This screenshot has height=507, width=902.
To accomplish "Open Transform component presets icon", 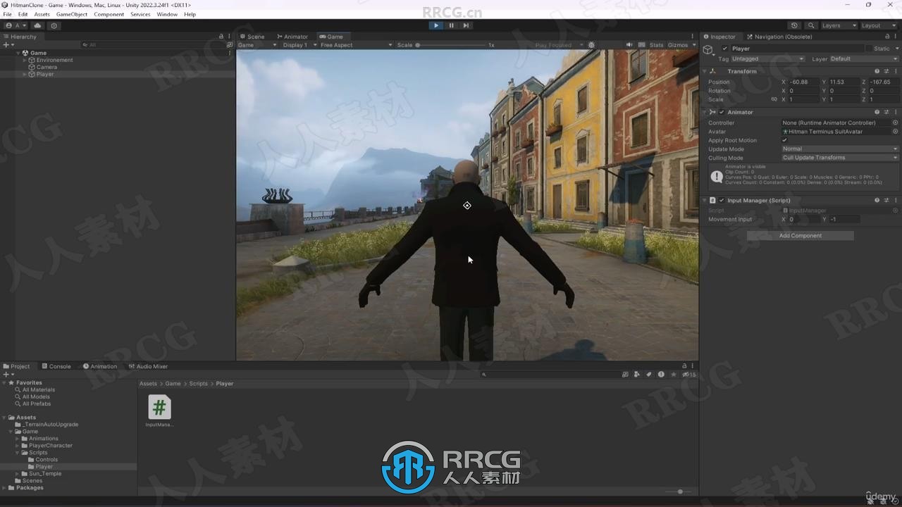I will coord(886,71).
